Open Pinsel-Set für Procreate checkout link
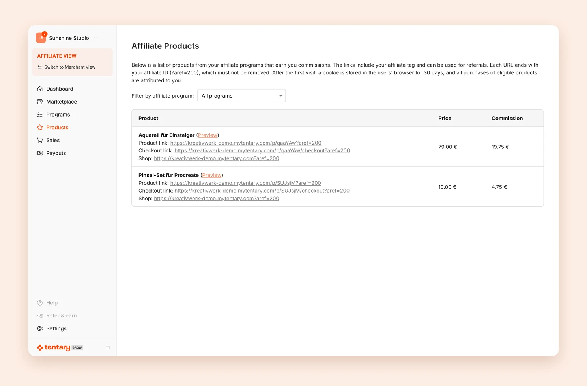This screenshot has height=386, width=587. (262, 191)
